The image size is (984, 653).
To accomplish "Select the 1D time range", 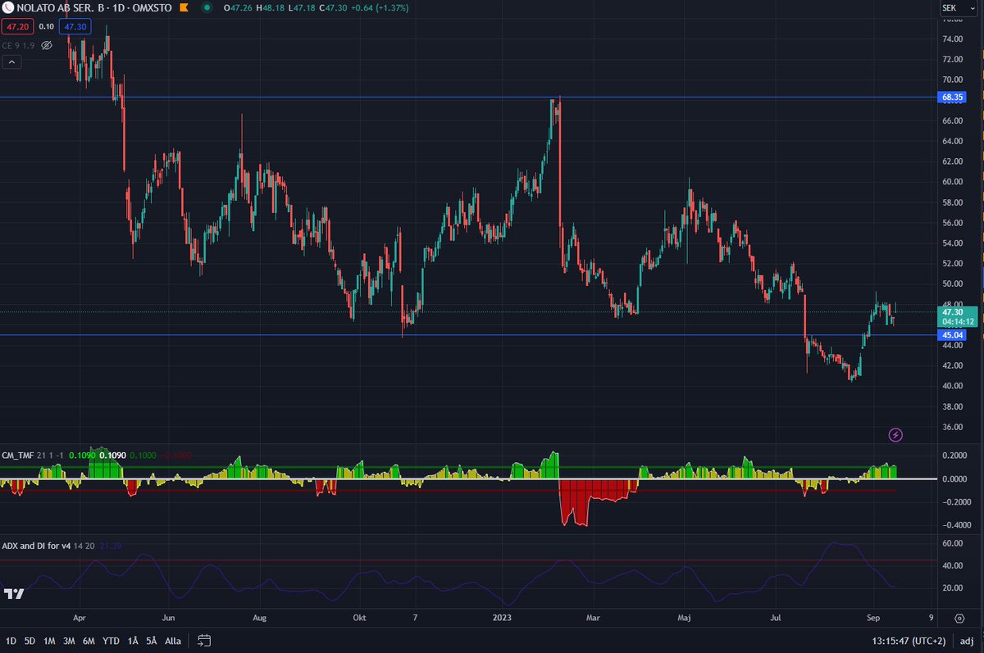I will click(x=10, y=640).
